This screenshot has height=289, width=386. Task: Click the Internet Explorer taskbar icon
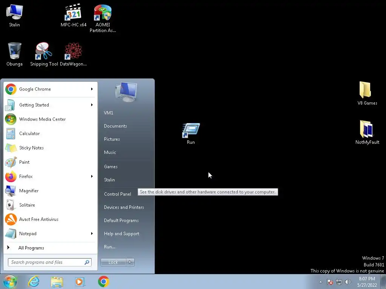tap(34, 281)
